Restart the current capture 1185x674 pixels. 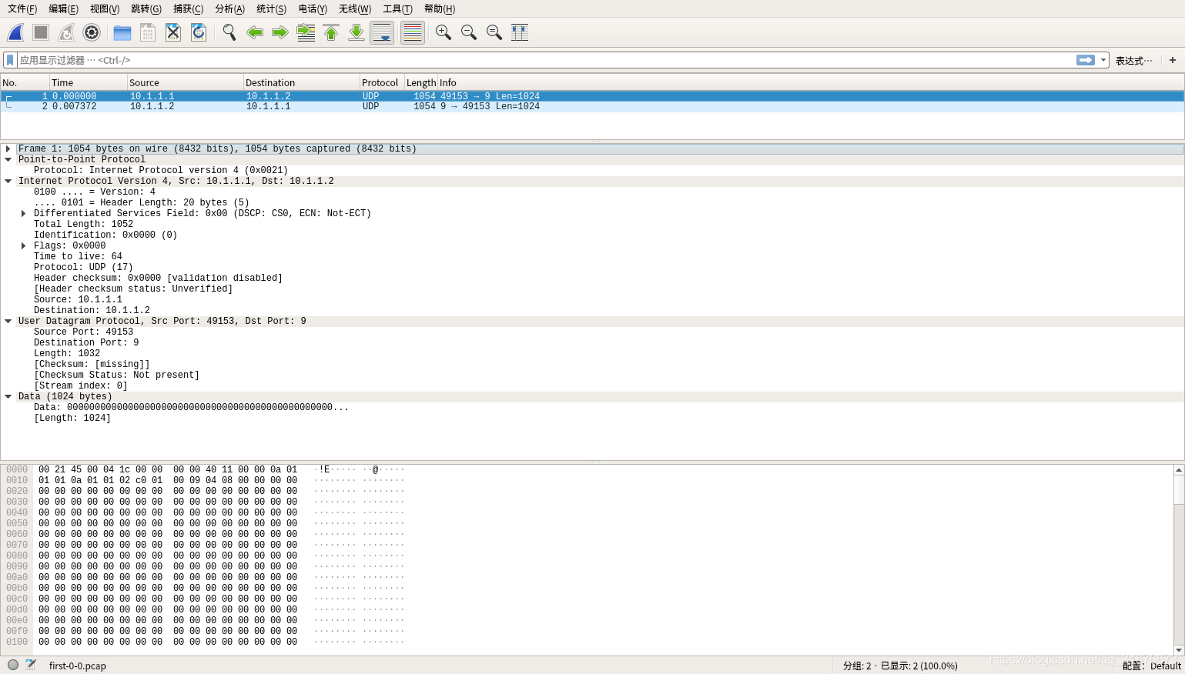[66, 32]
